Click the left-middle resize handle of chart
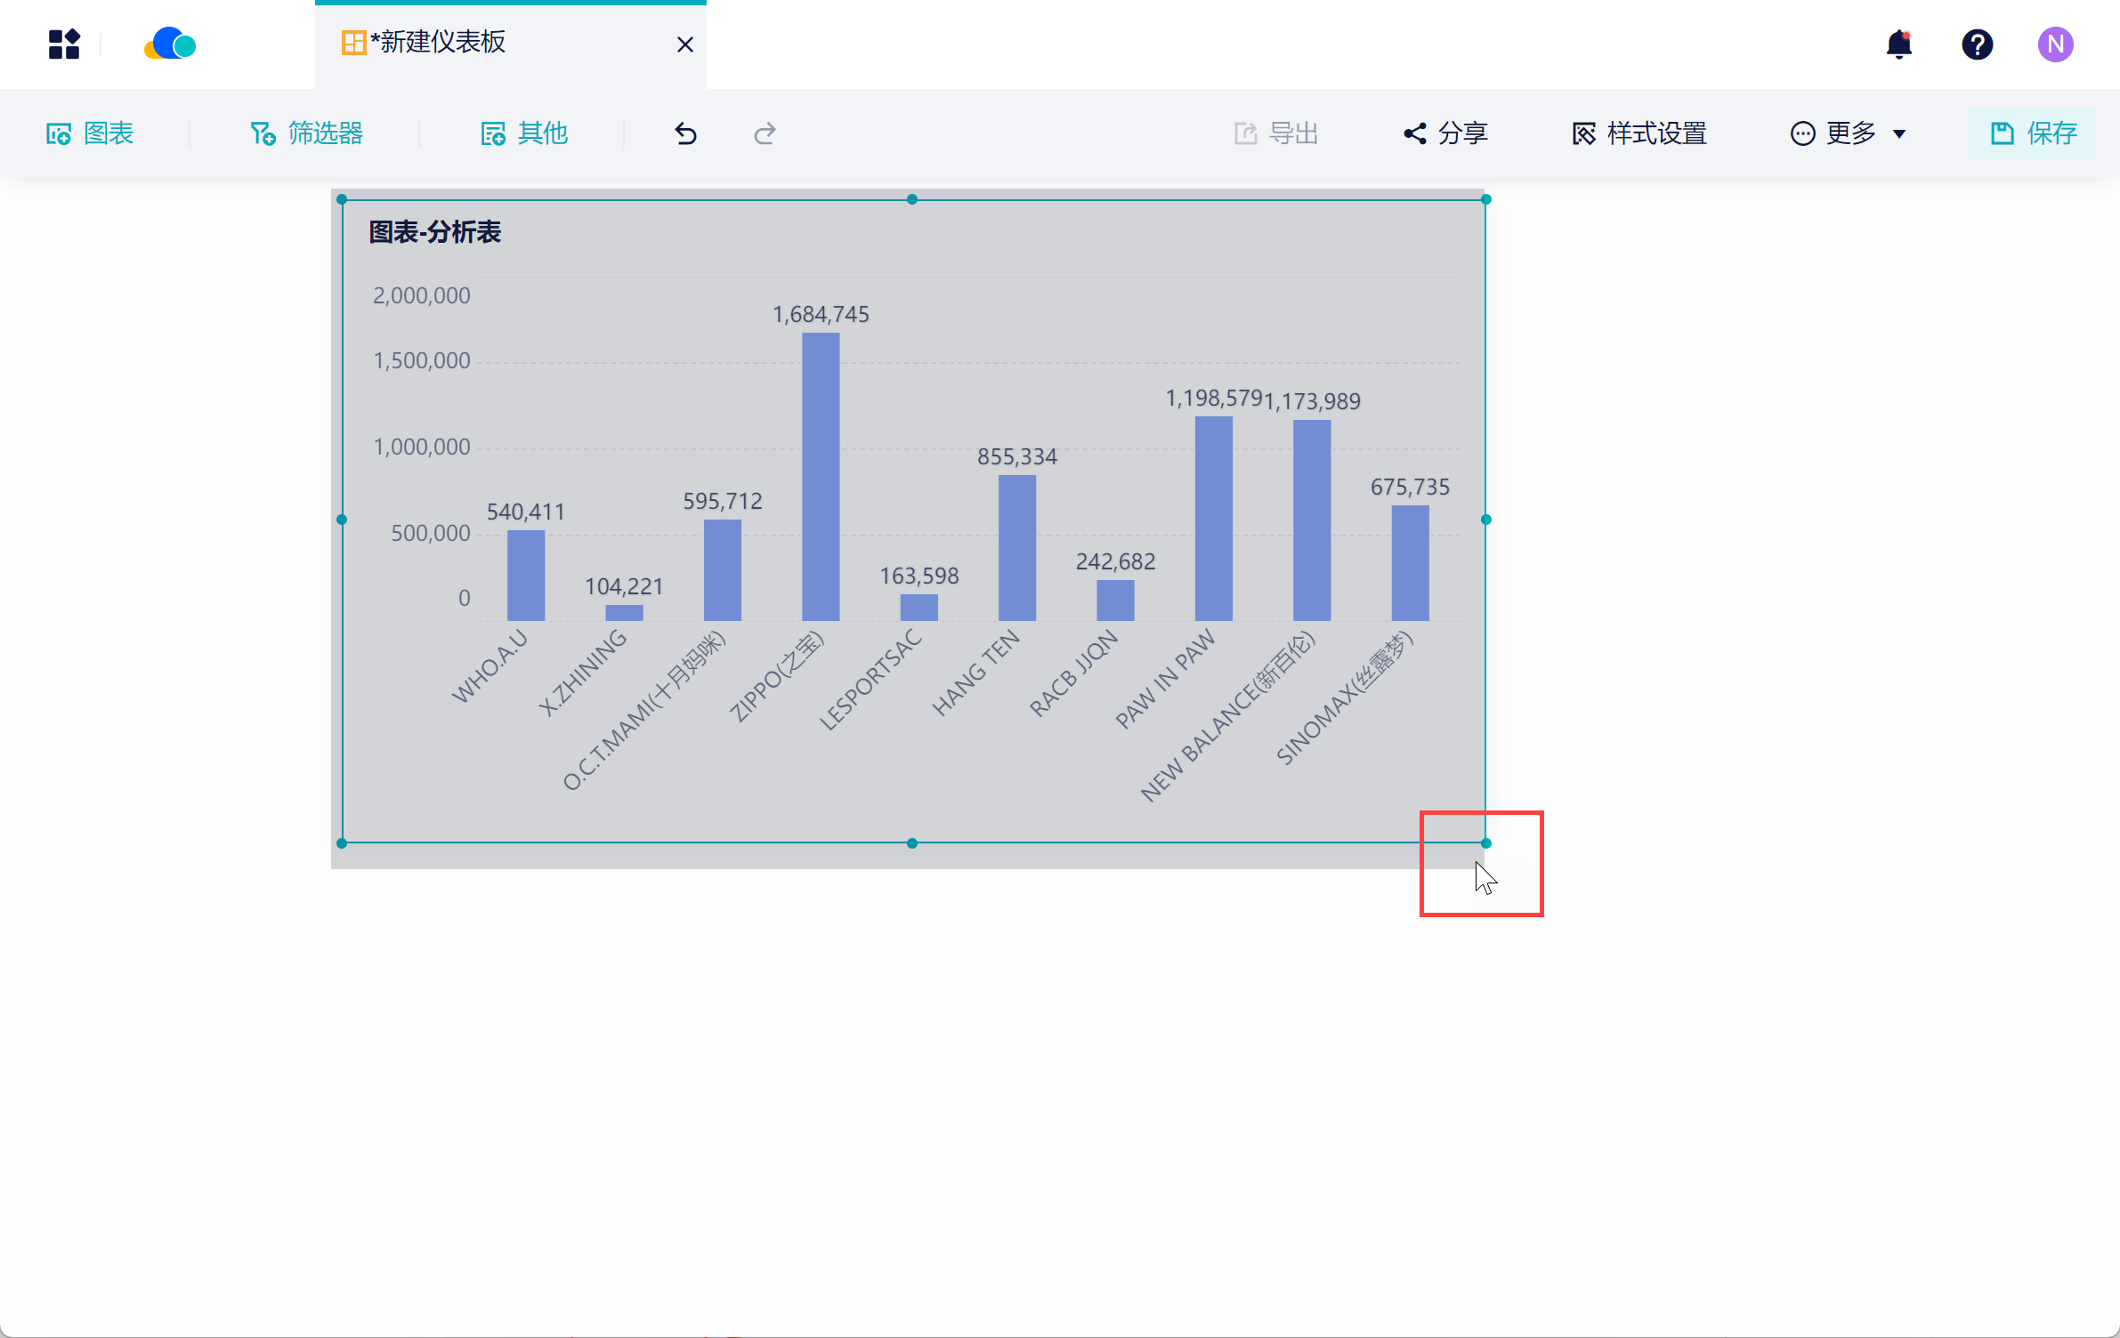Viewport: 2120px width, 1338px height. tap(342, 520)
